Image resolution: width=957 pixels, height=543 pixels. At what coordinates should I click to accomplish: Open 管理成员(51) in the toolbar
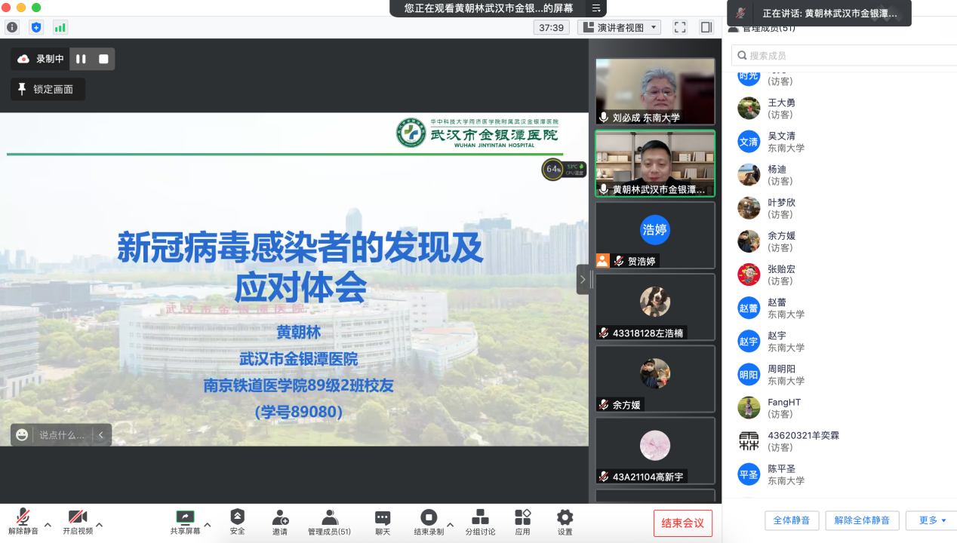pyautogui.click(x=329, y=521)
